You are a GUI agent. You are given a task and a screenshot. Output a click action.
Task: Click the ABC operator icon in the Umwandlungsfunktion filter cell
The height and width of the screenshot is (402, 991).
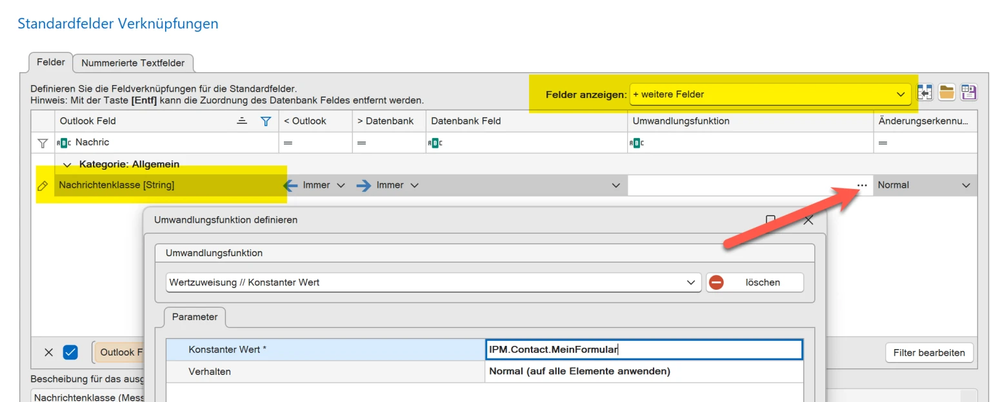[637, 143]
